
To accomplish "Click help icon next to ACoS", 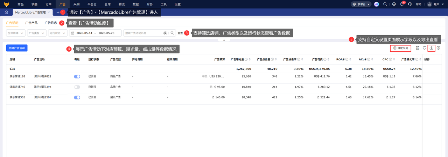I will click(x=369, y=59).
